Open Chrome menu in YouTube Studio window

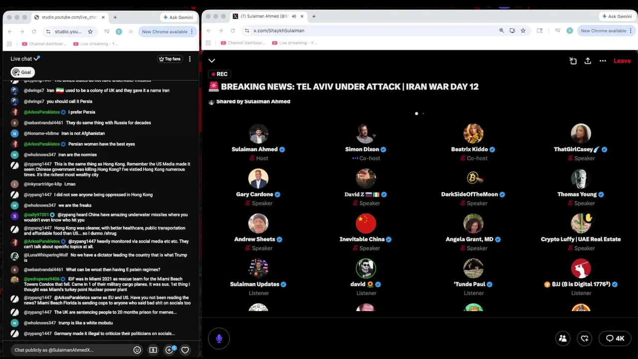tap(192, 31)
